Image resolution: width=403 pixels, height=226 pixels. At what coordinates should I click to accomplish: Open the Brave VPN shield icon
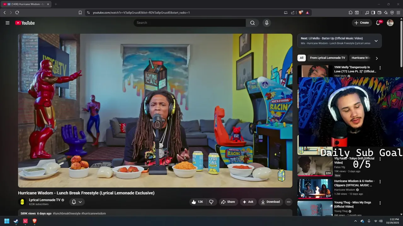(392, 13)
